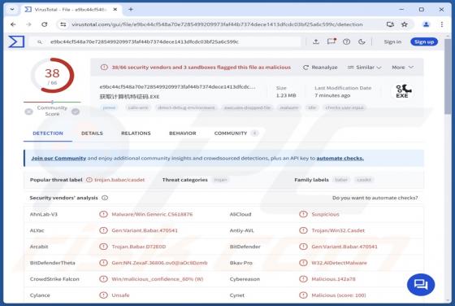
Task: Click the VirusTotal logo icon
Action: coord(16,42)
